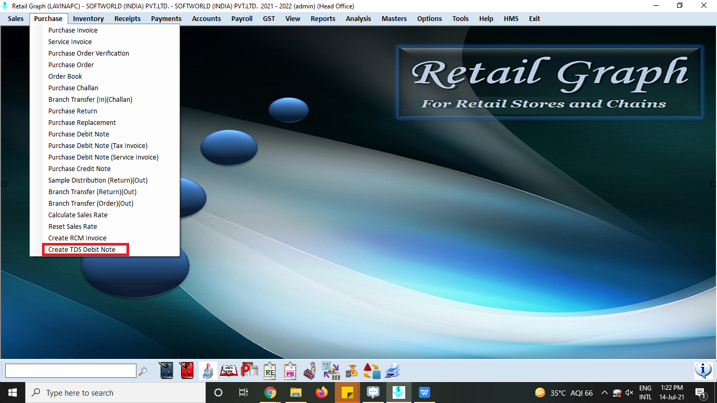717x403 pixels.
Task: Open the Sales menu
Action: coord(16,18)
